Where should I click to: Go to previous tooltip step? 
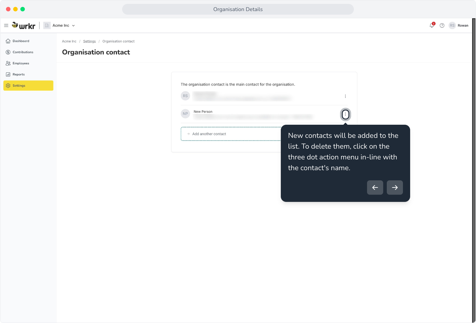pyautogui.click(x=375, y=188)
